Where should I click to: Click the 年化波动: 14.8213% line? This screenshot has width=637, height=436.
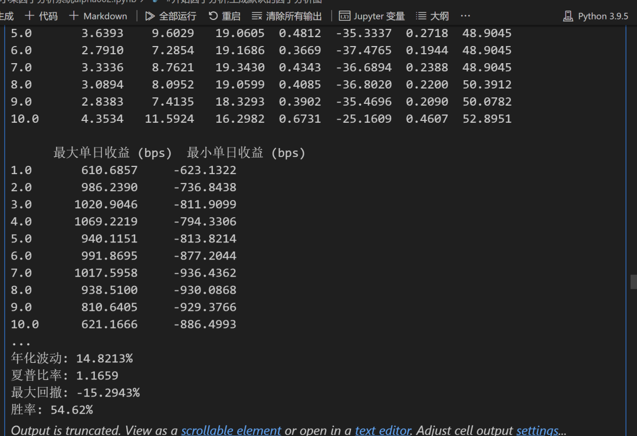(72, 358)
